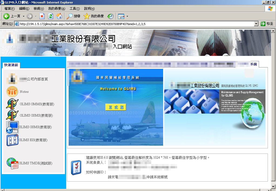
Task: Open the Notes icon in the sidebar
Action: pyautogui.click(x=12, y=92)
